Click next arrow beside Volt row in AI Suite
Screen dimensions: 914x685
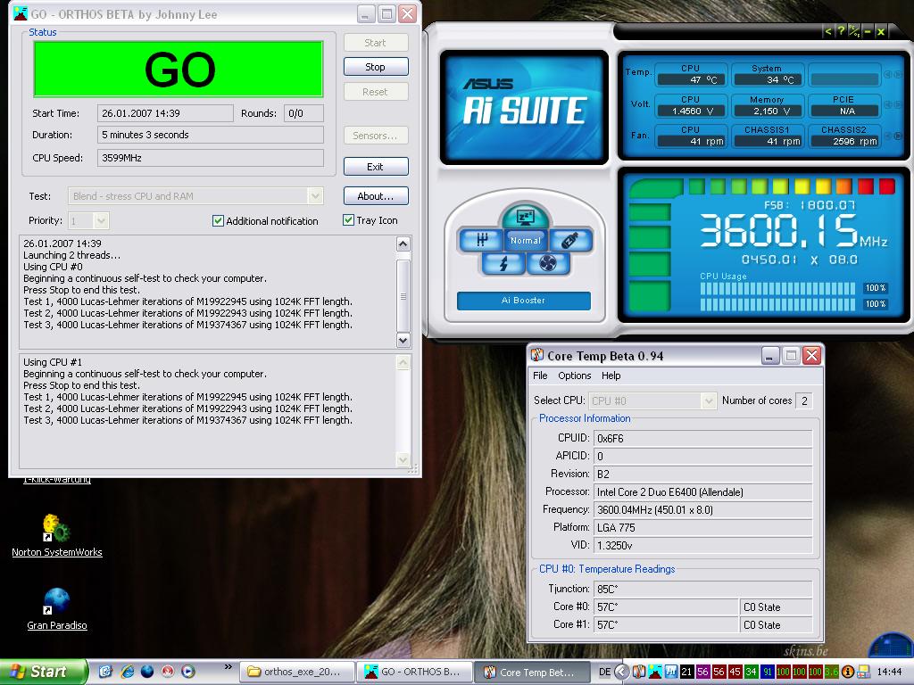pyautogui.click(x=898, y=105)
